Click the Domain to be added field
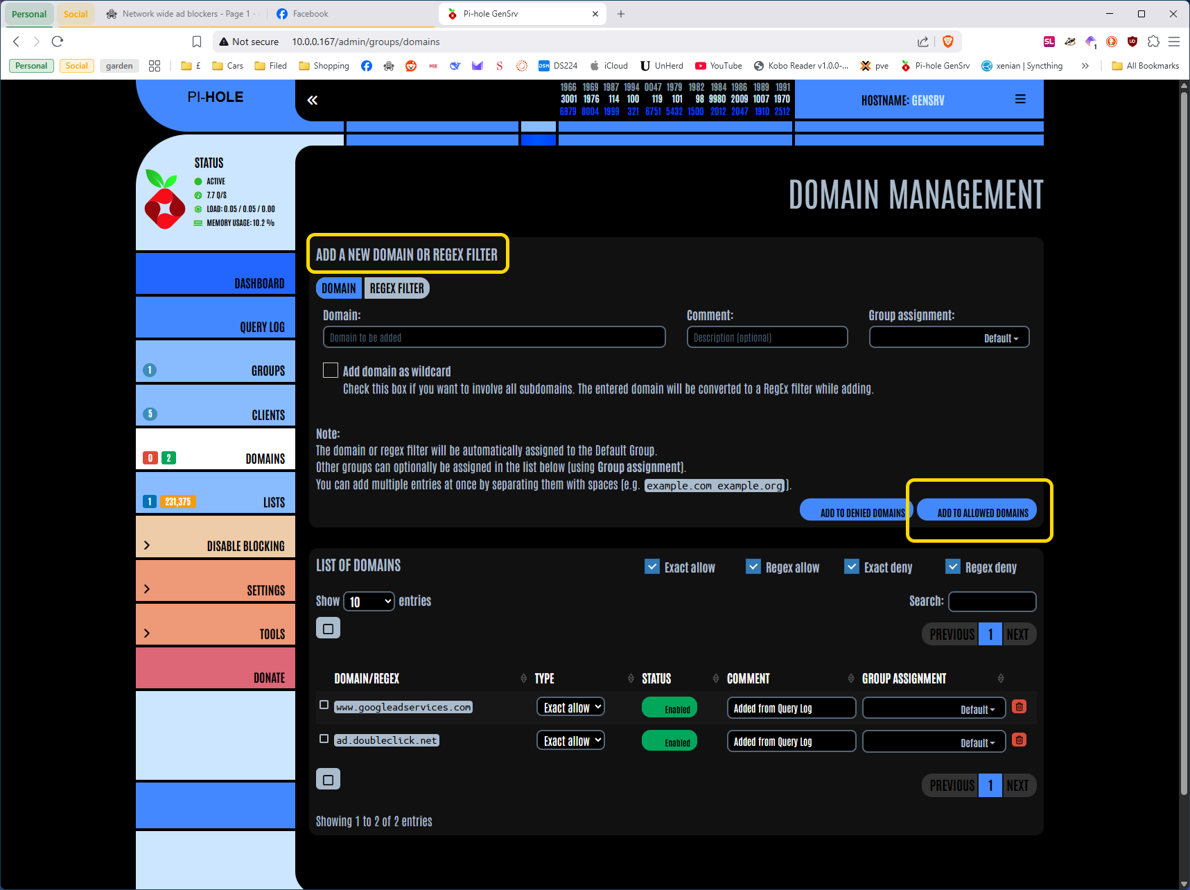This screenshot has height=890, width=1190. point(494,338)
